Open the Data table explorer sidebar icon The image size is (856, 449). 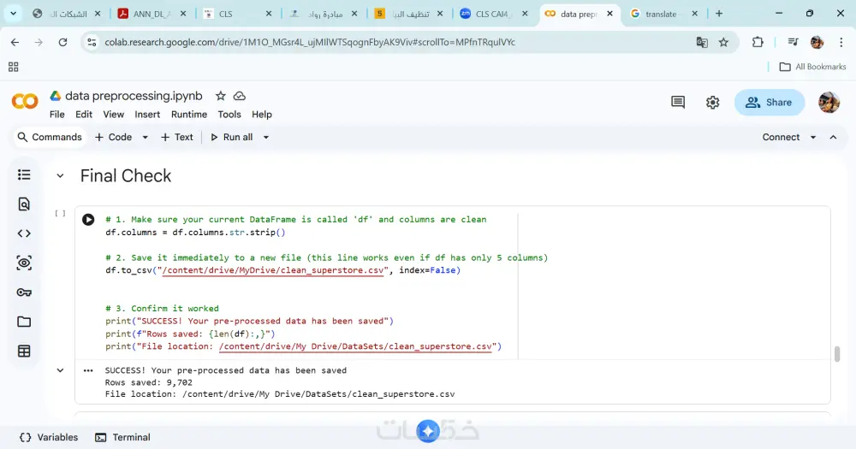(24, 352)
